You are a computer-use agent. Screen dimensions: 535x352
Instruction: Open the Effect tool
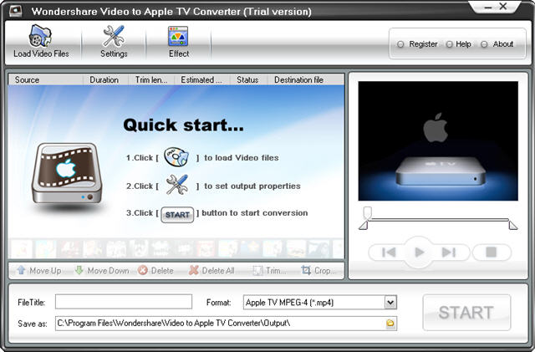[x=178, y=41]
